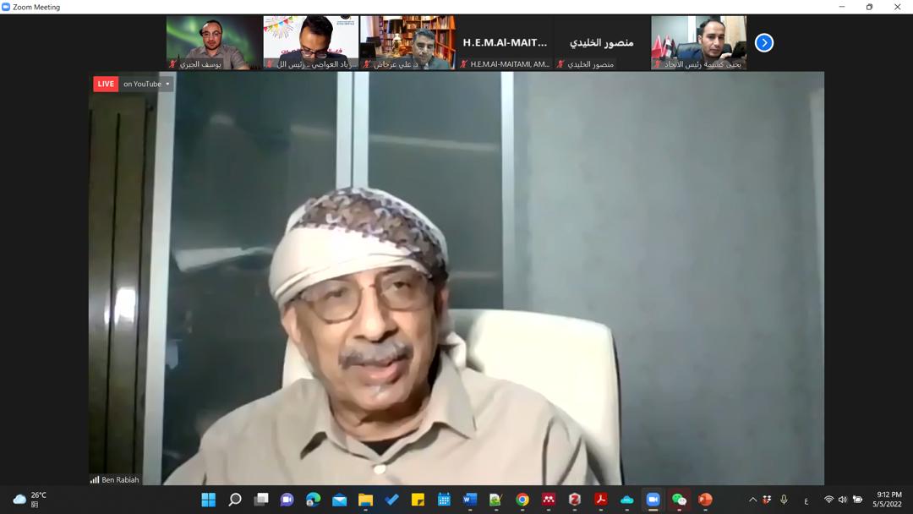Click the Ben Rabiah signal strength icon
Viewport: 913px width, 514px height.
coord(95,479)
